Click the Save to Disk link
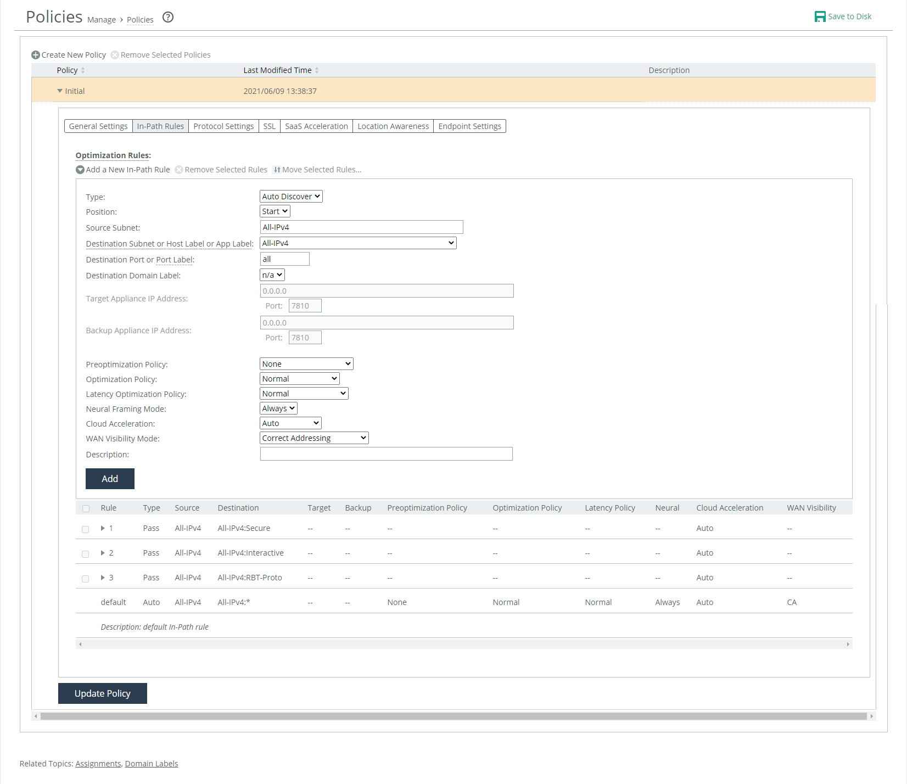The height and width of the screenshot is (784, 907). (x=849, y=16)
